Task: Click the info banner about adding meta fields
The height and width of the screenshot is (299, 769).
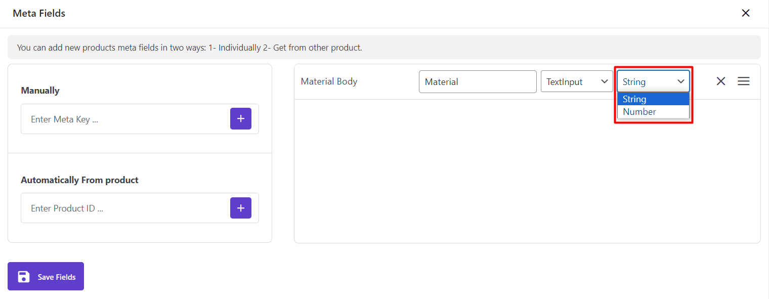Action: pos(384,47)
